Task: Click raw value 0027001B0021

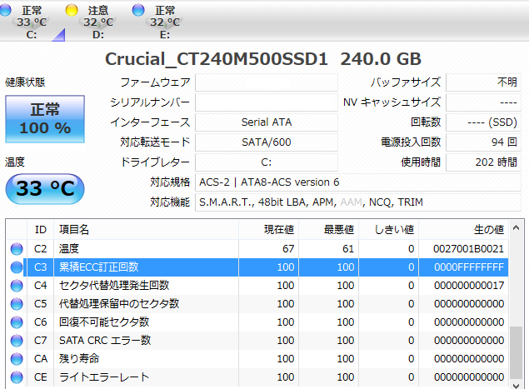Action: pos(469,249)
